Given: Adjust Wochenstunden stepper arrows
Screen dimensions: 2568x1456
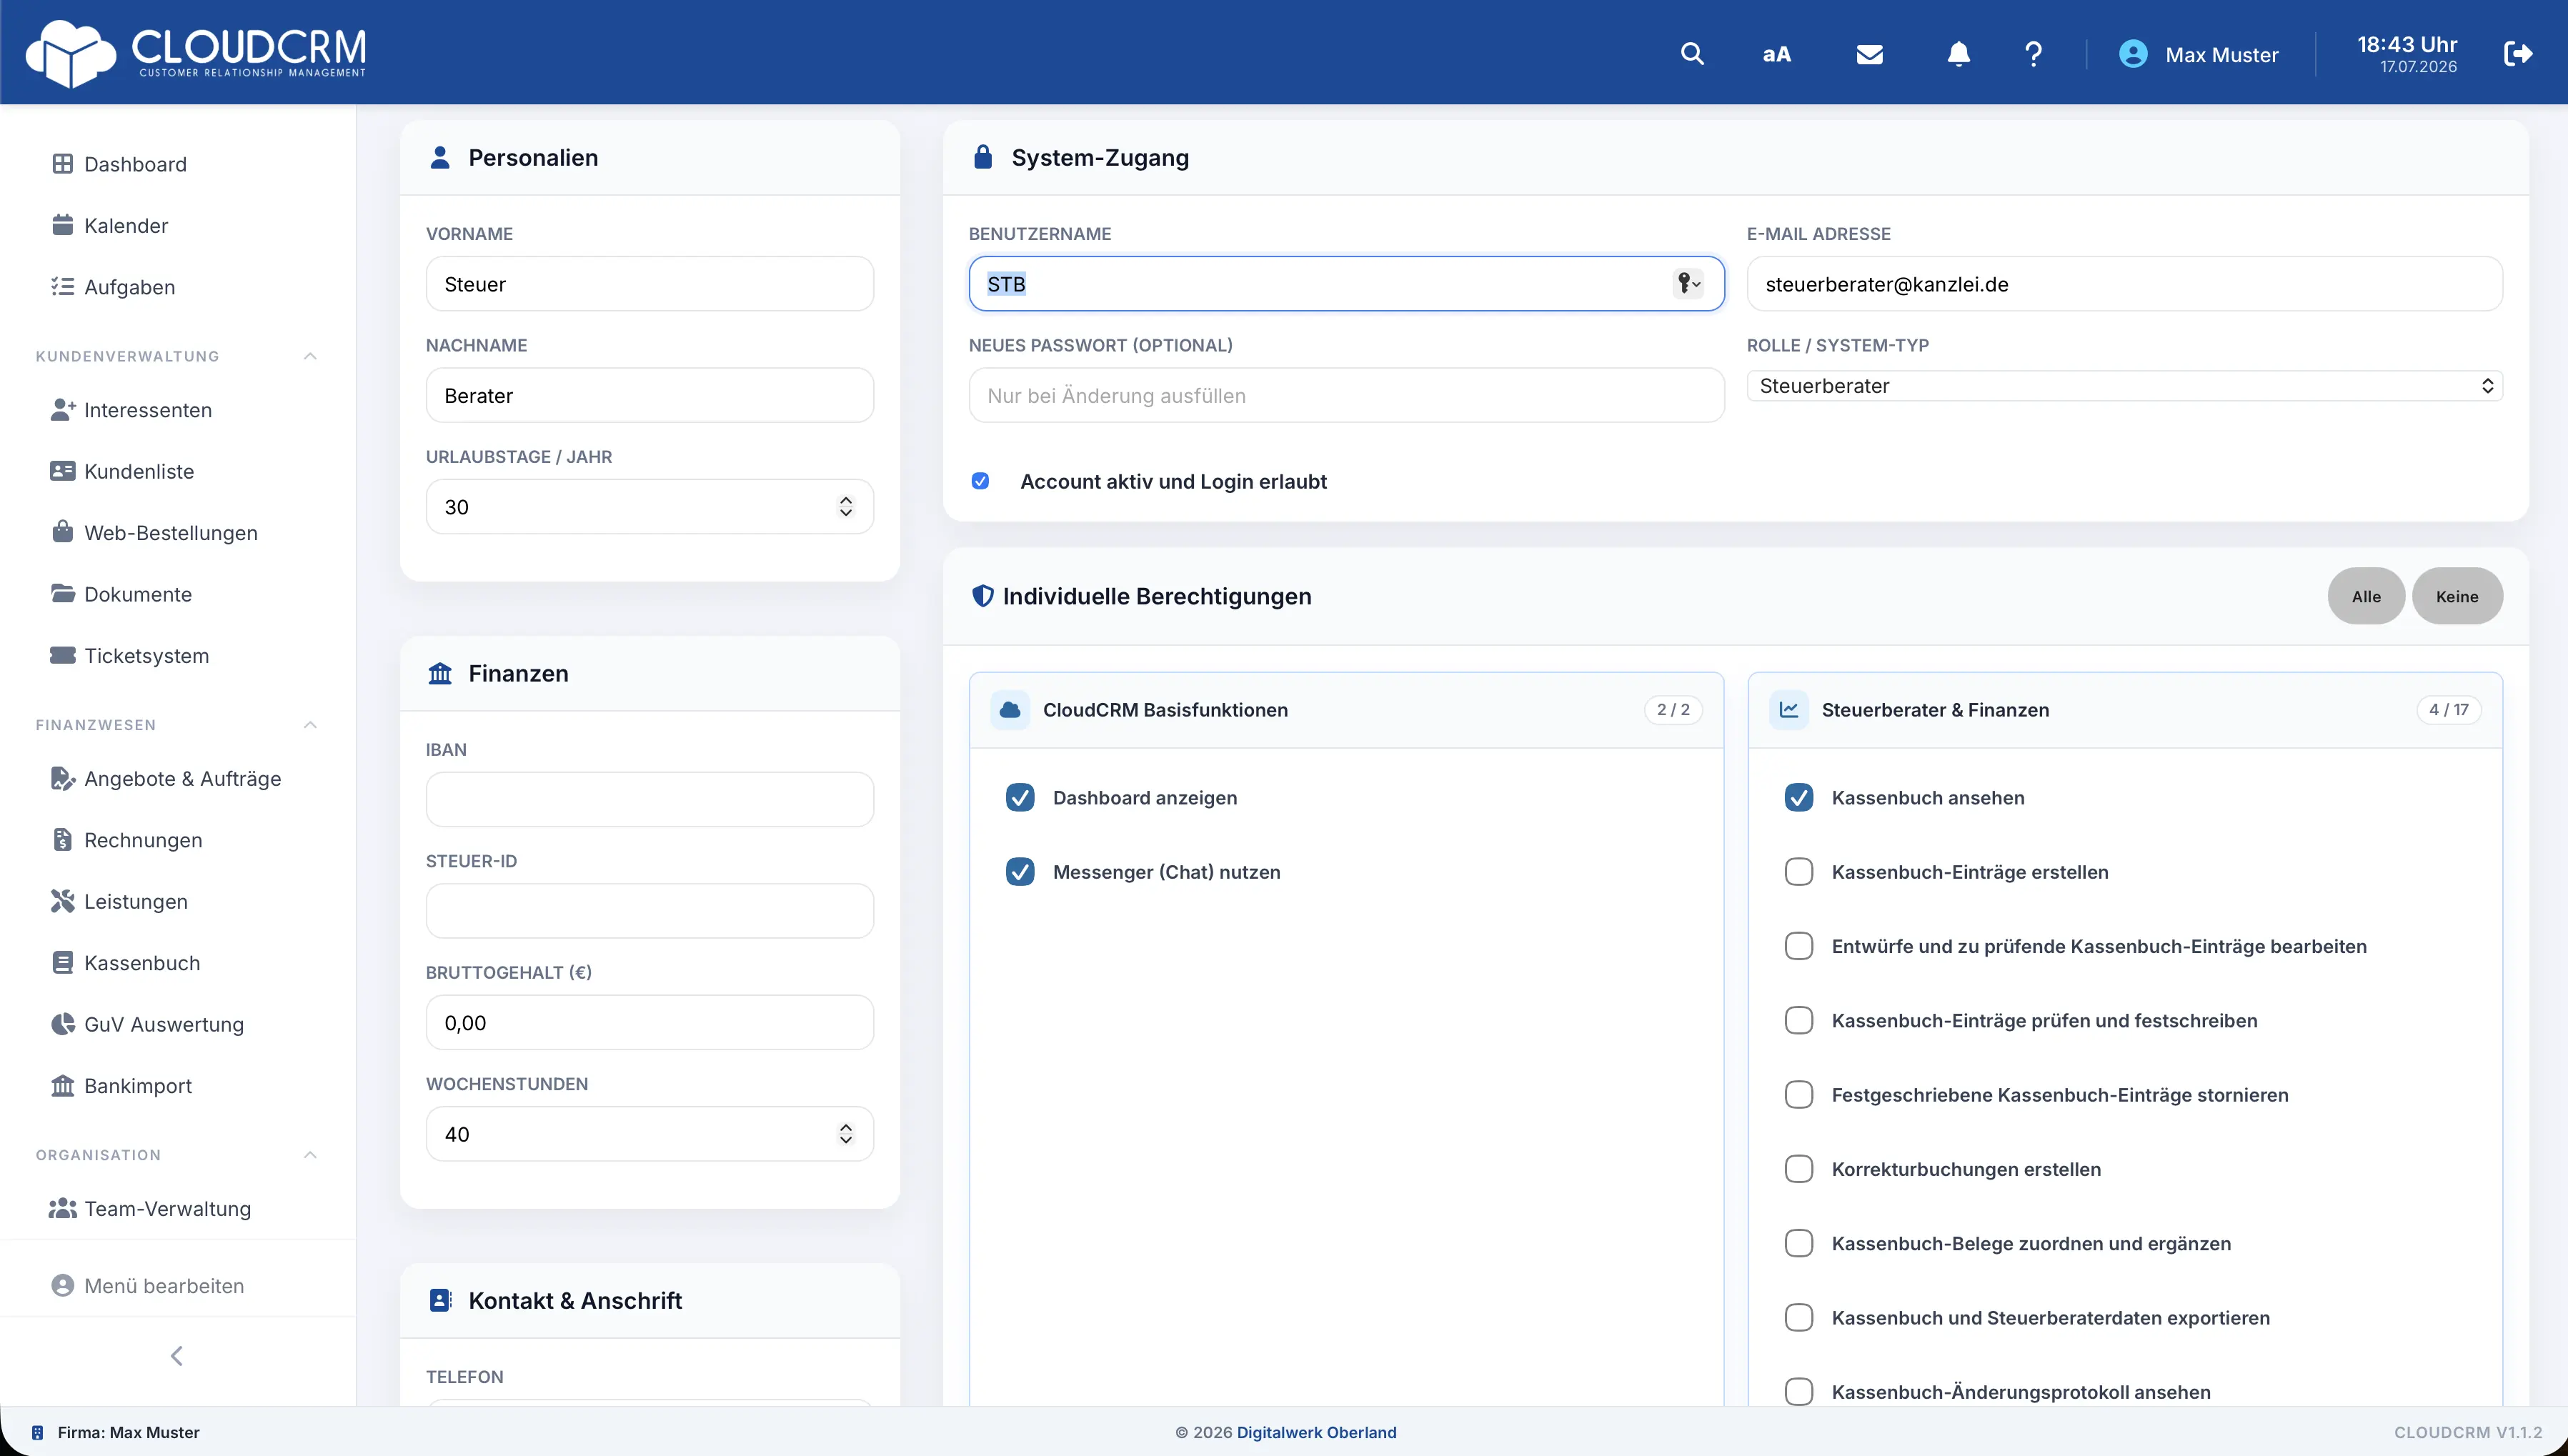Looking at the screenshot, I should (x=845, y=1133).
